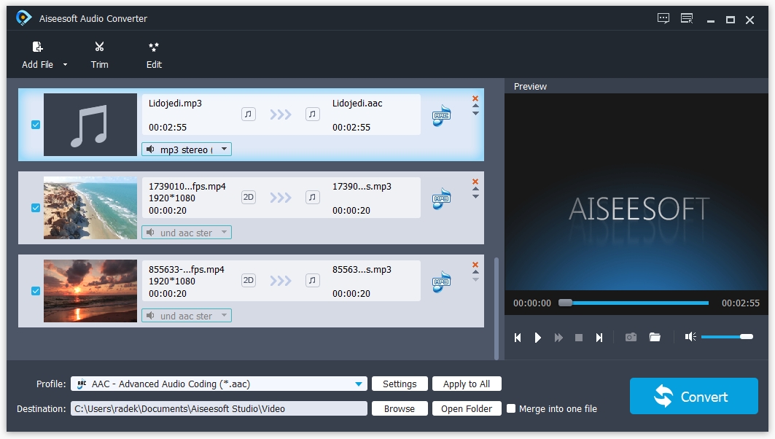Enable Merge into one file checkbox
This screenshot has width=775, height=439.
click(511, 408)
